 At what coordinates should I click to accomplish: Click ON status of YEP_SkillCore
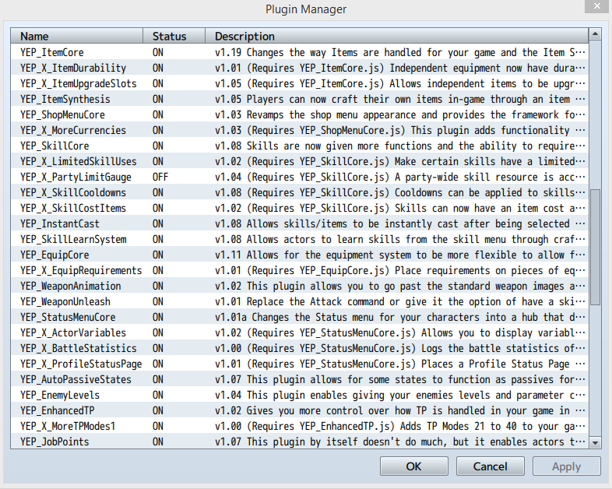[x=158, y=146]
